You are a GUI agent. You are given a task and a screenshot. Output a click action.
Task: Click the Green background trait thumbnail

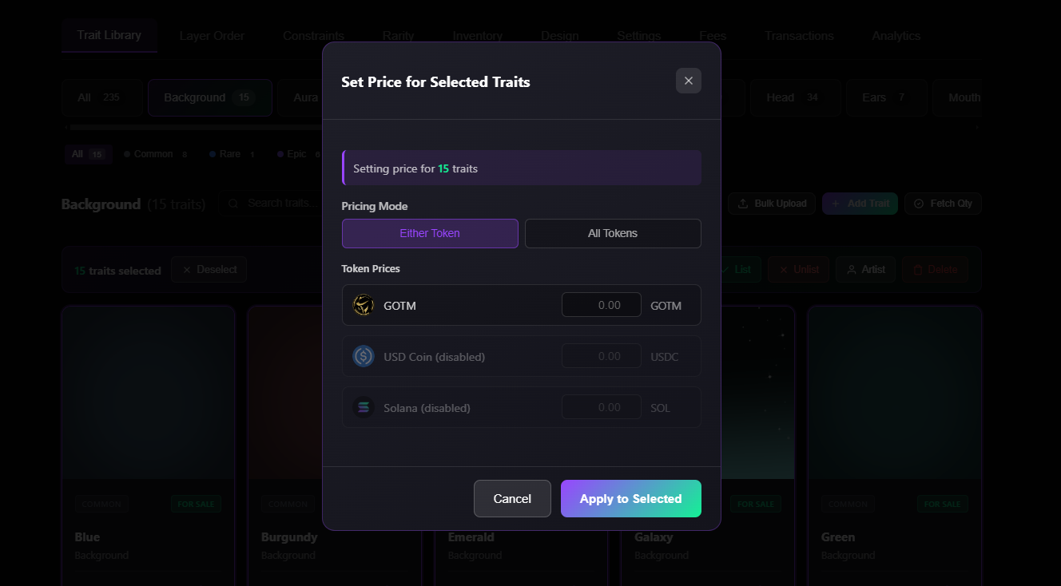tap(894, 391)
